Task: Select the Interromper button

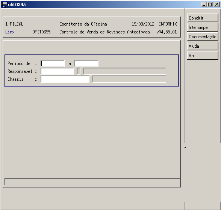Action: (x=203, y=27)
